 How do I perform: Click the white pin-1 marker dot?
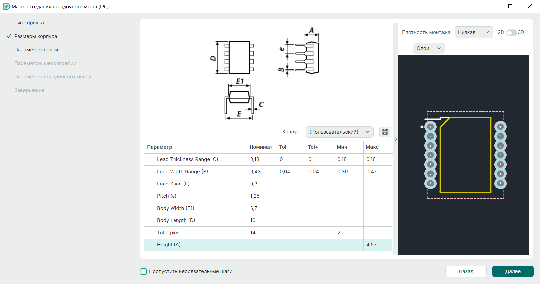click(422, 127)
